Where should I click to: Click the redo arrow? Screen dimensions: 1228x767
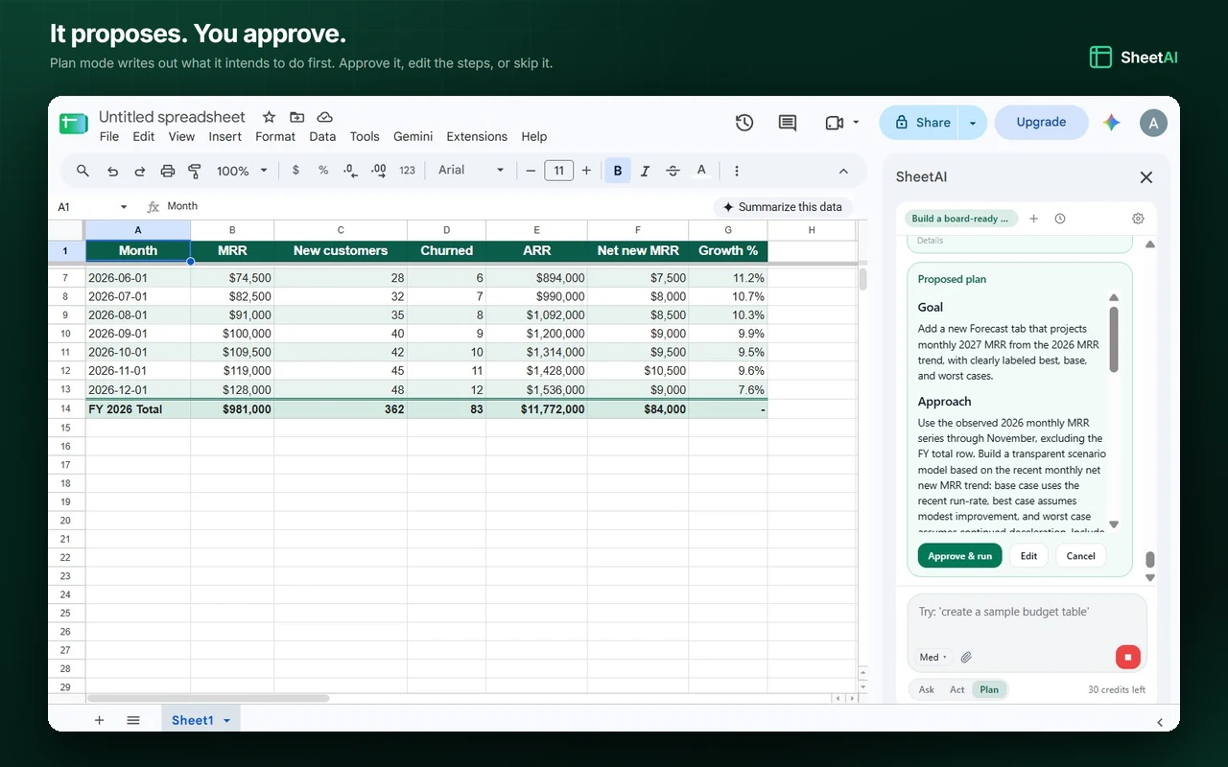[x=140, y=171]
